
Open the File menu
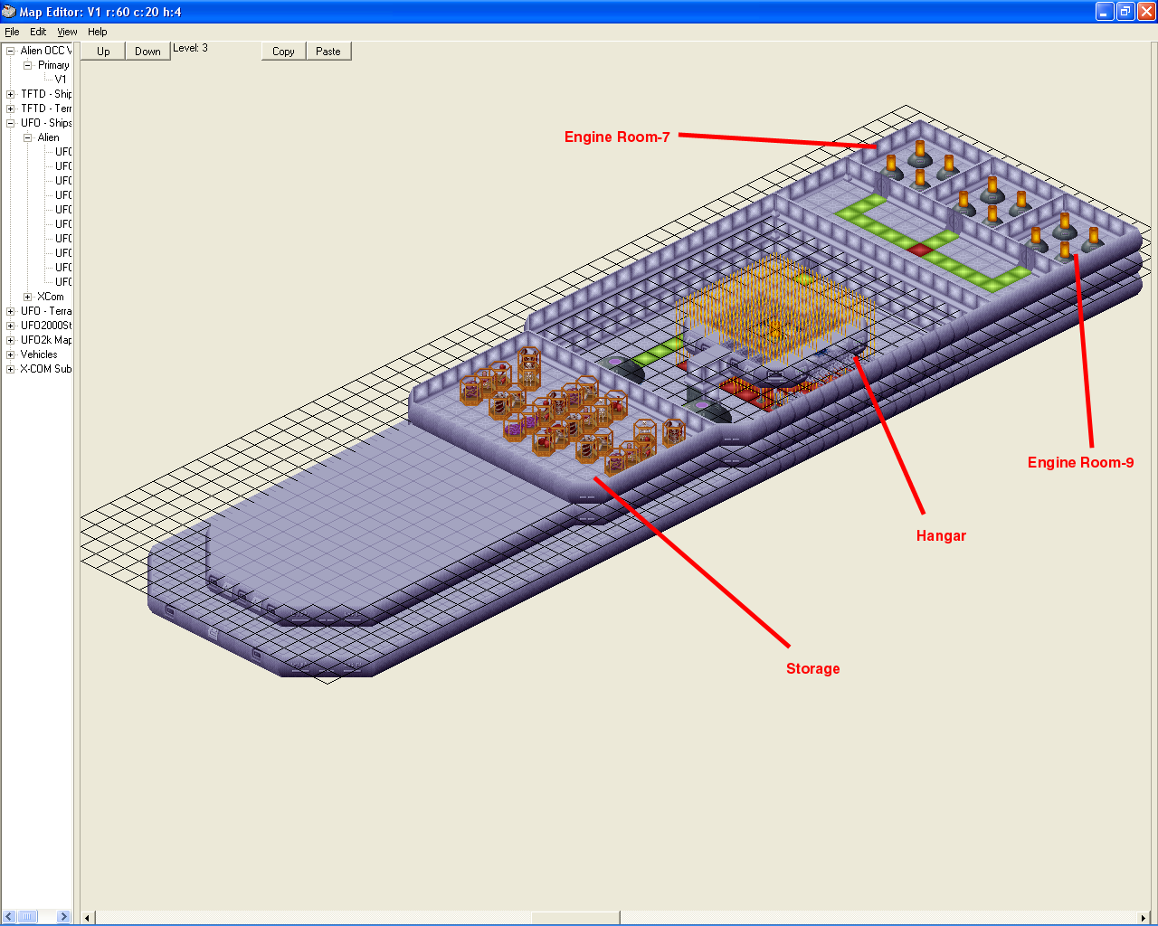click(x=12, y=32)
